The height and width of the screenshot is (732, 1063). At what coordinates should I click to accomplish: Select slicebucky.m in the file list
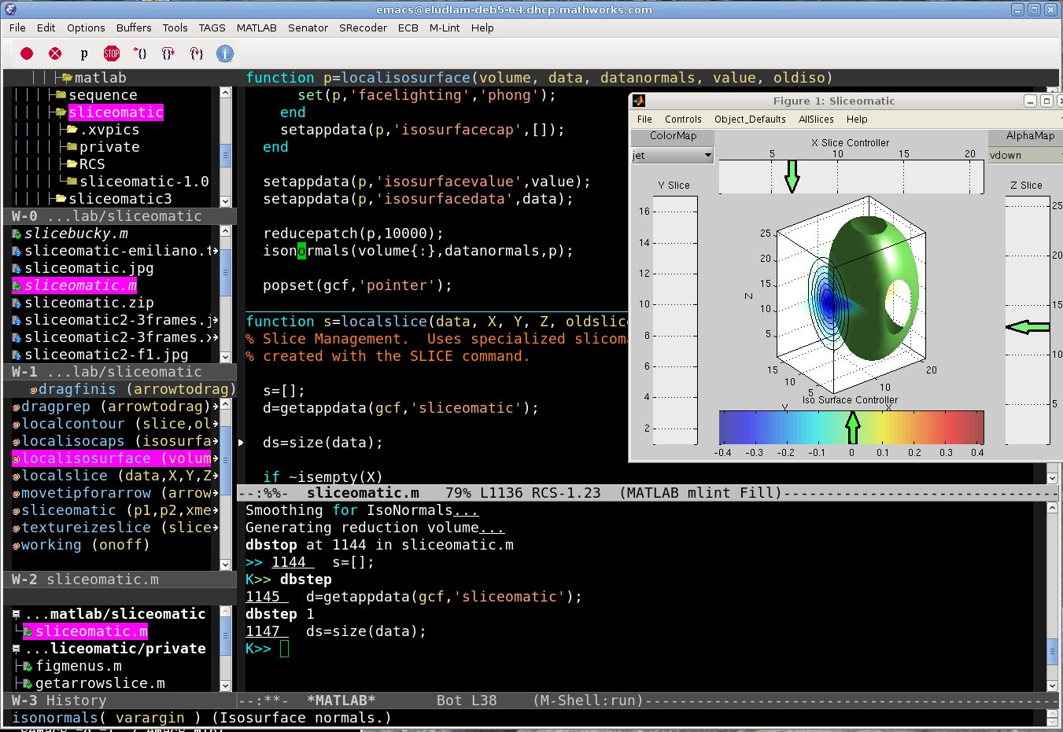[x=76, y=234]
